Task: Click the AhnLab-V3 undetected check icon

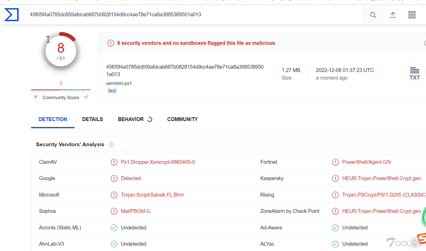Action: point(114,244)
